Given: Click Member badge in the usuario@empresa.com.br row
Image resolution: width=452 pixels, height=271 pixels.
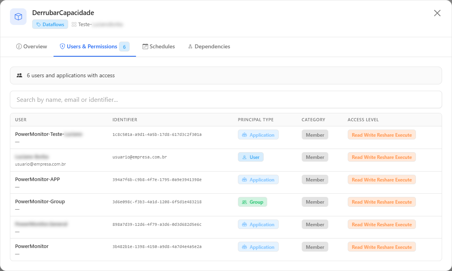Looking at the screenshot, I should click(x=315, y=157).
